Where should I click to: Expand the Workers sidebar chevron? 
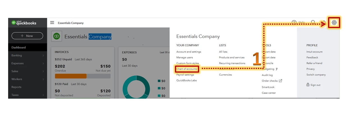(43, 79)
